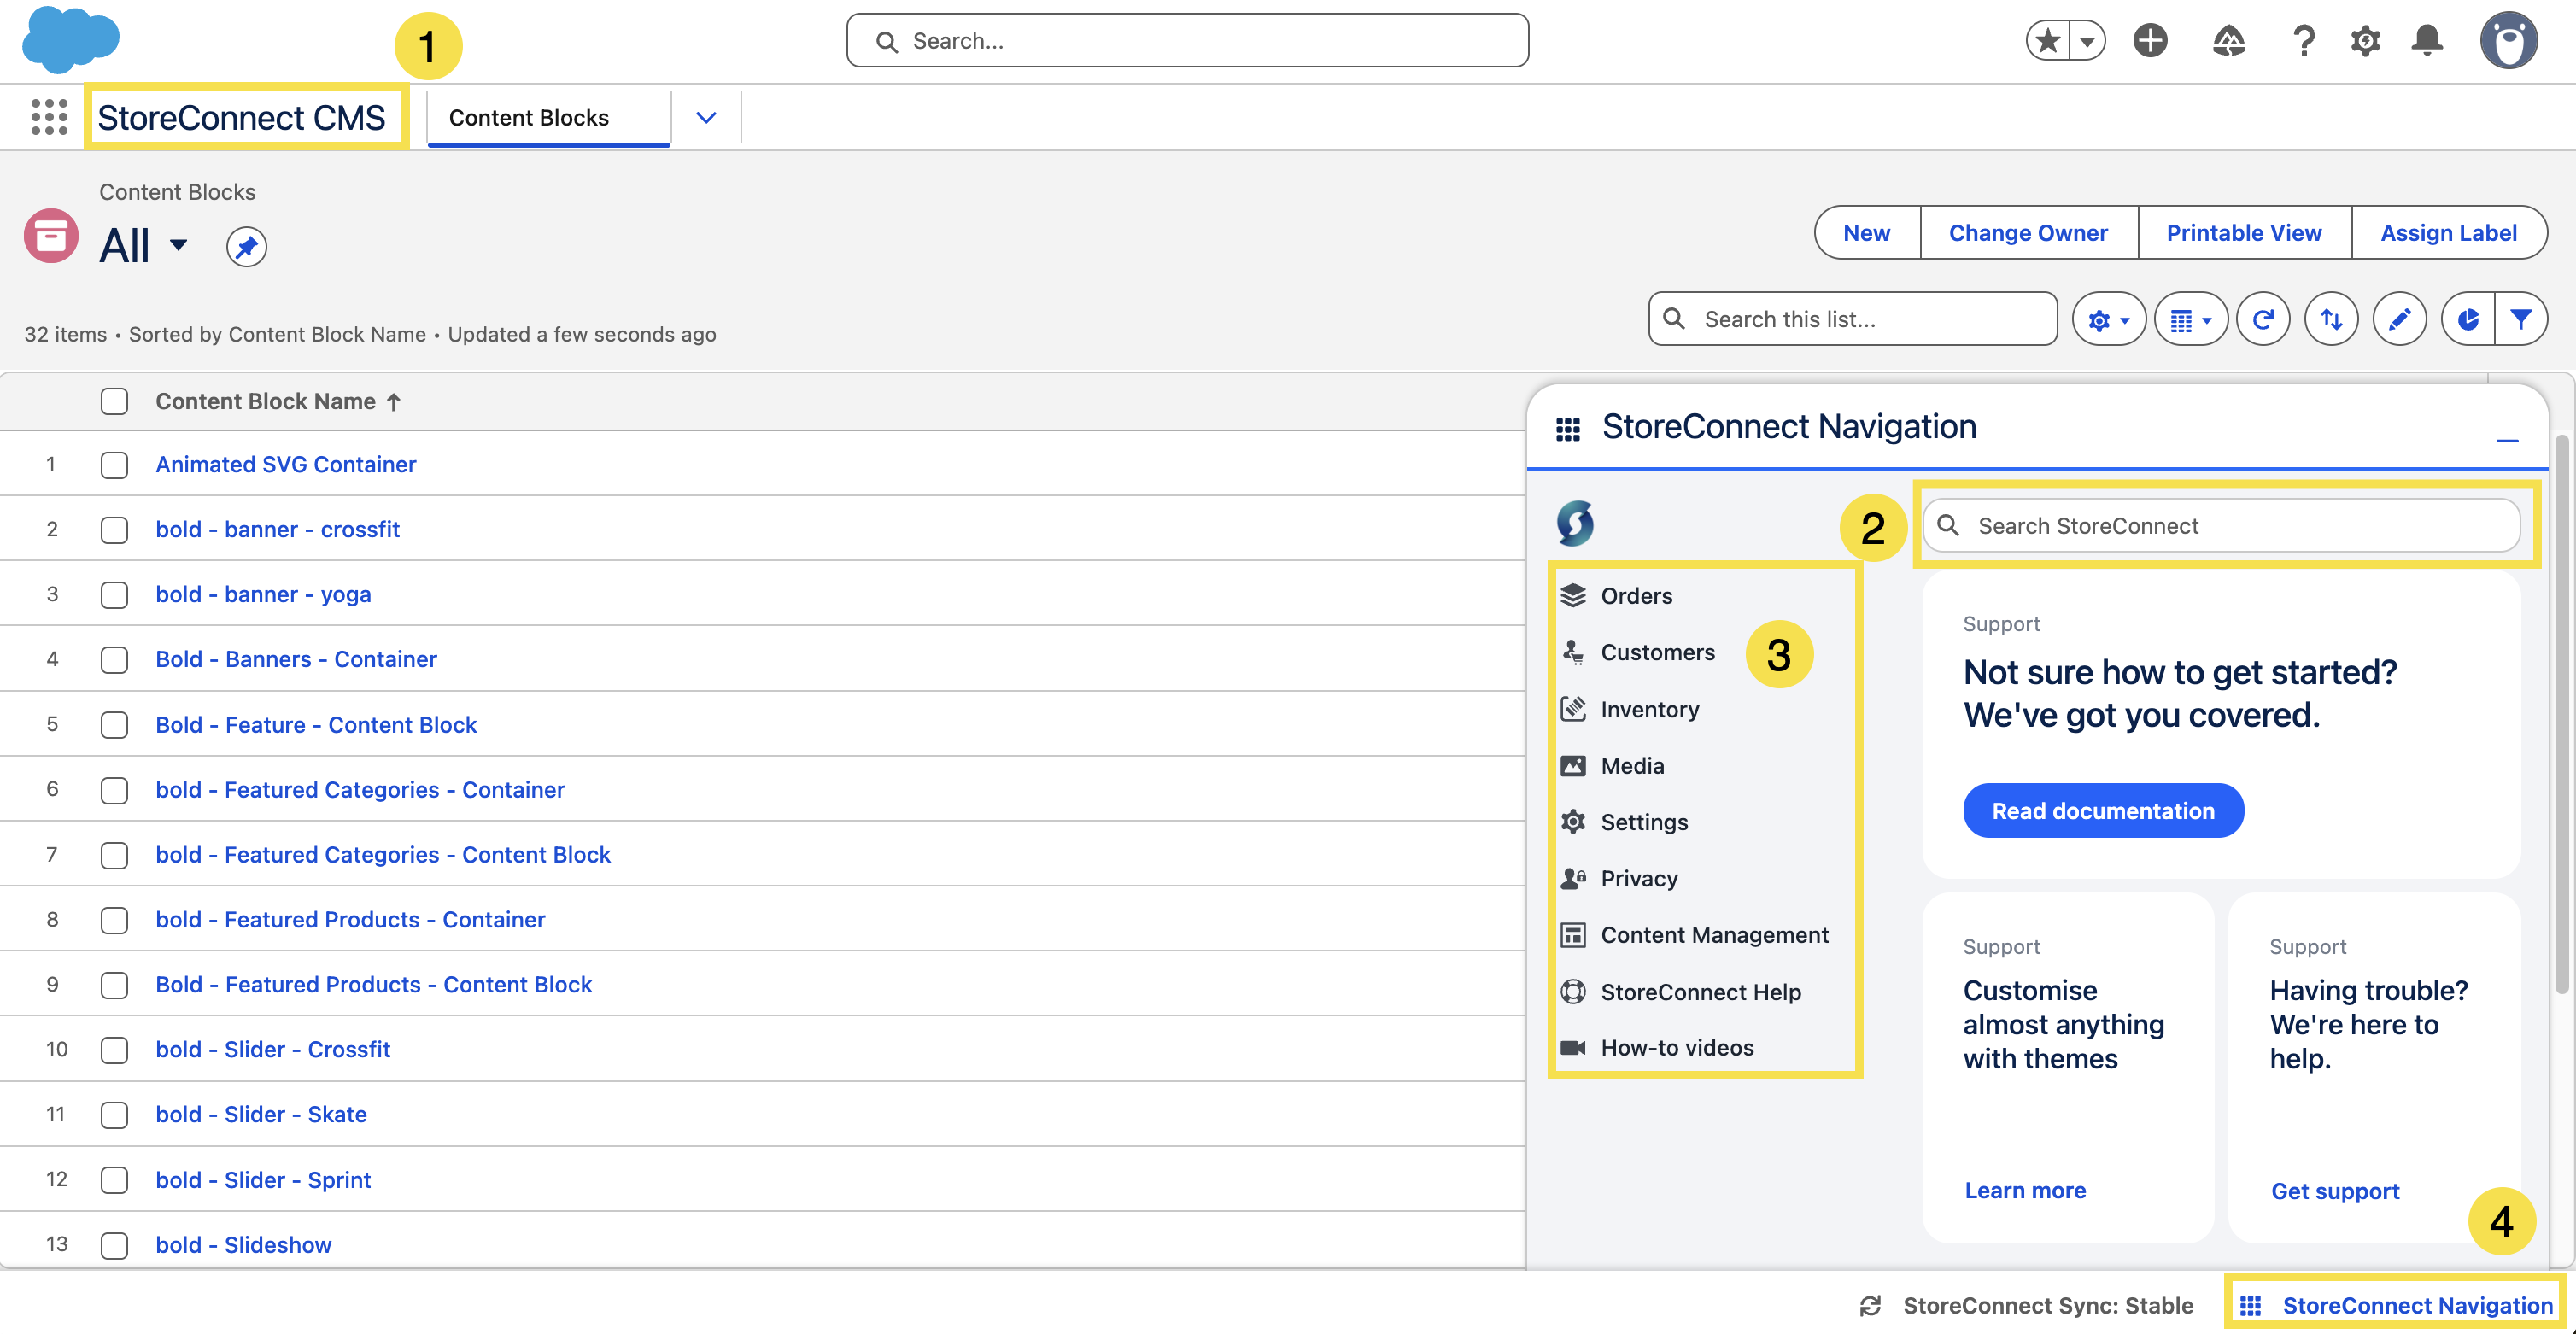The image size is (2576, 1334).
Task: Open the Content Blocks tab dropdown chevron
Action: coord(706,117)
